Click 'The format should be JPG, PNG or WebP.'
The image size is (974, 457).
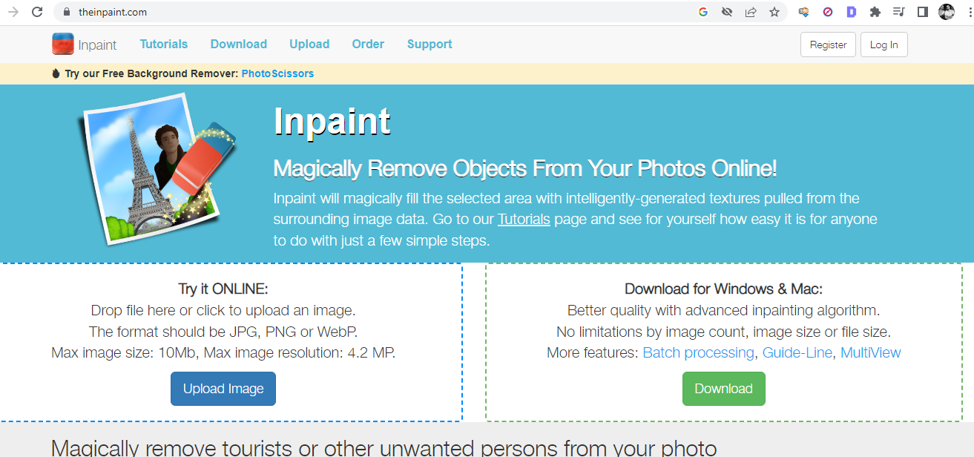(x=223, y=332)
